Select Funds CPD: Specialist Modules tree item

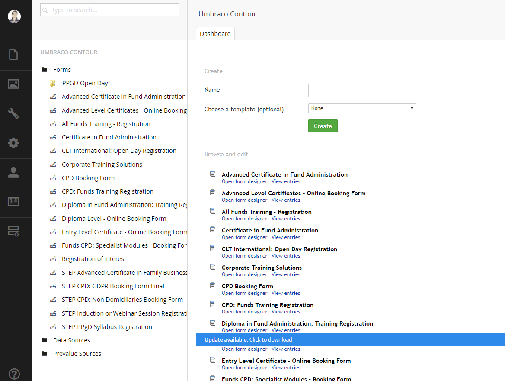(x=125, y=245)
